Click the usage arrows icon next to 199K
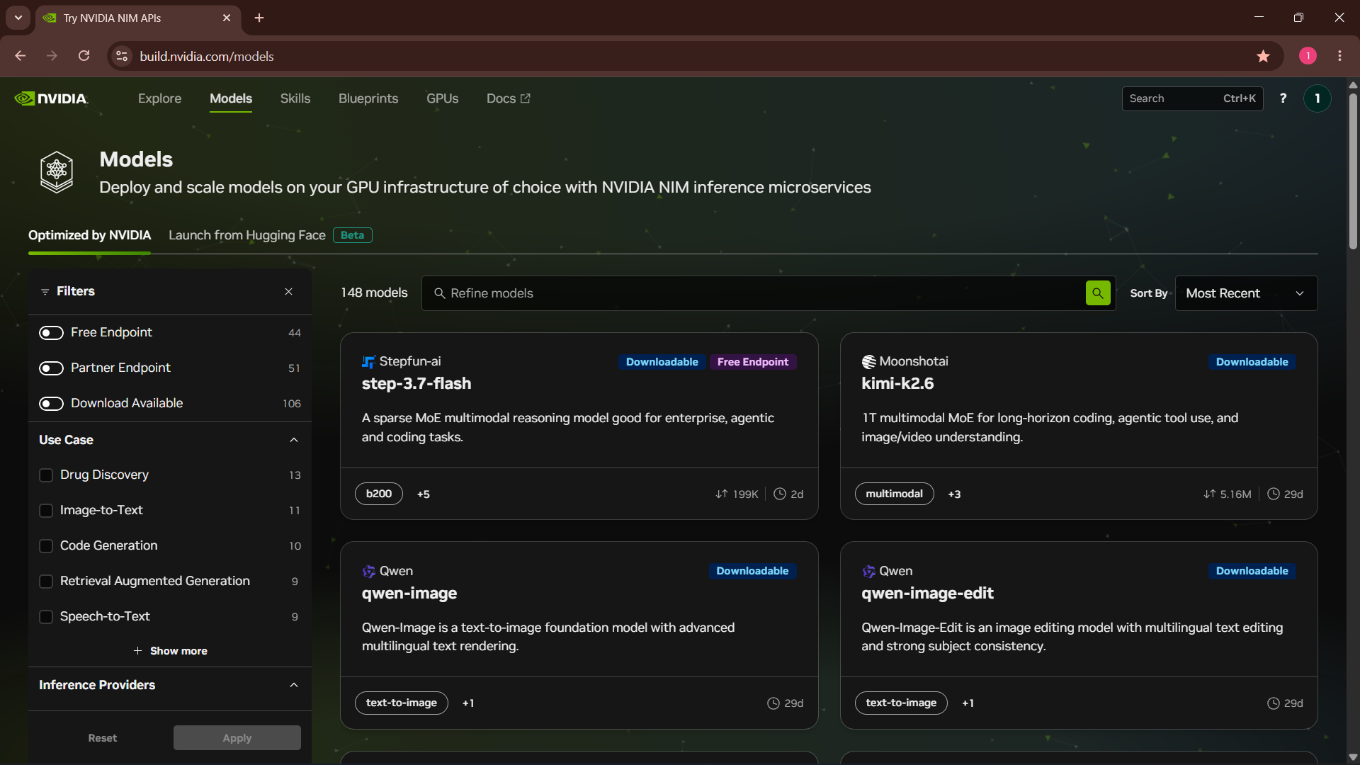Image resolution: width=1360 pixels, height=765 pixels. [x=721, y=494]
